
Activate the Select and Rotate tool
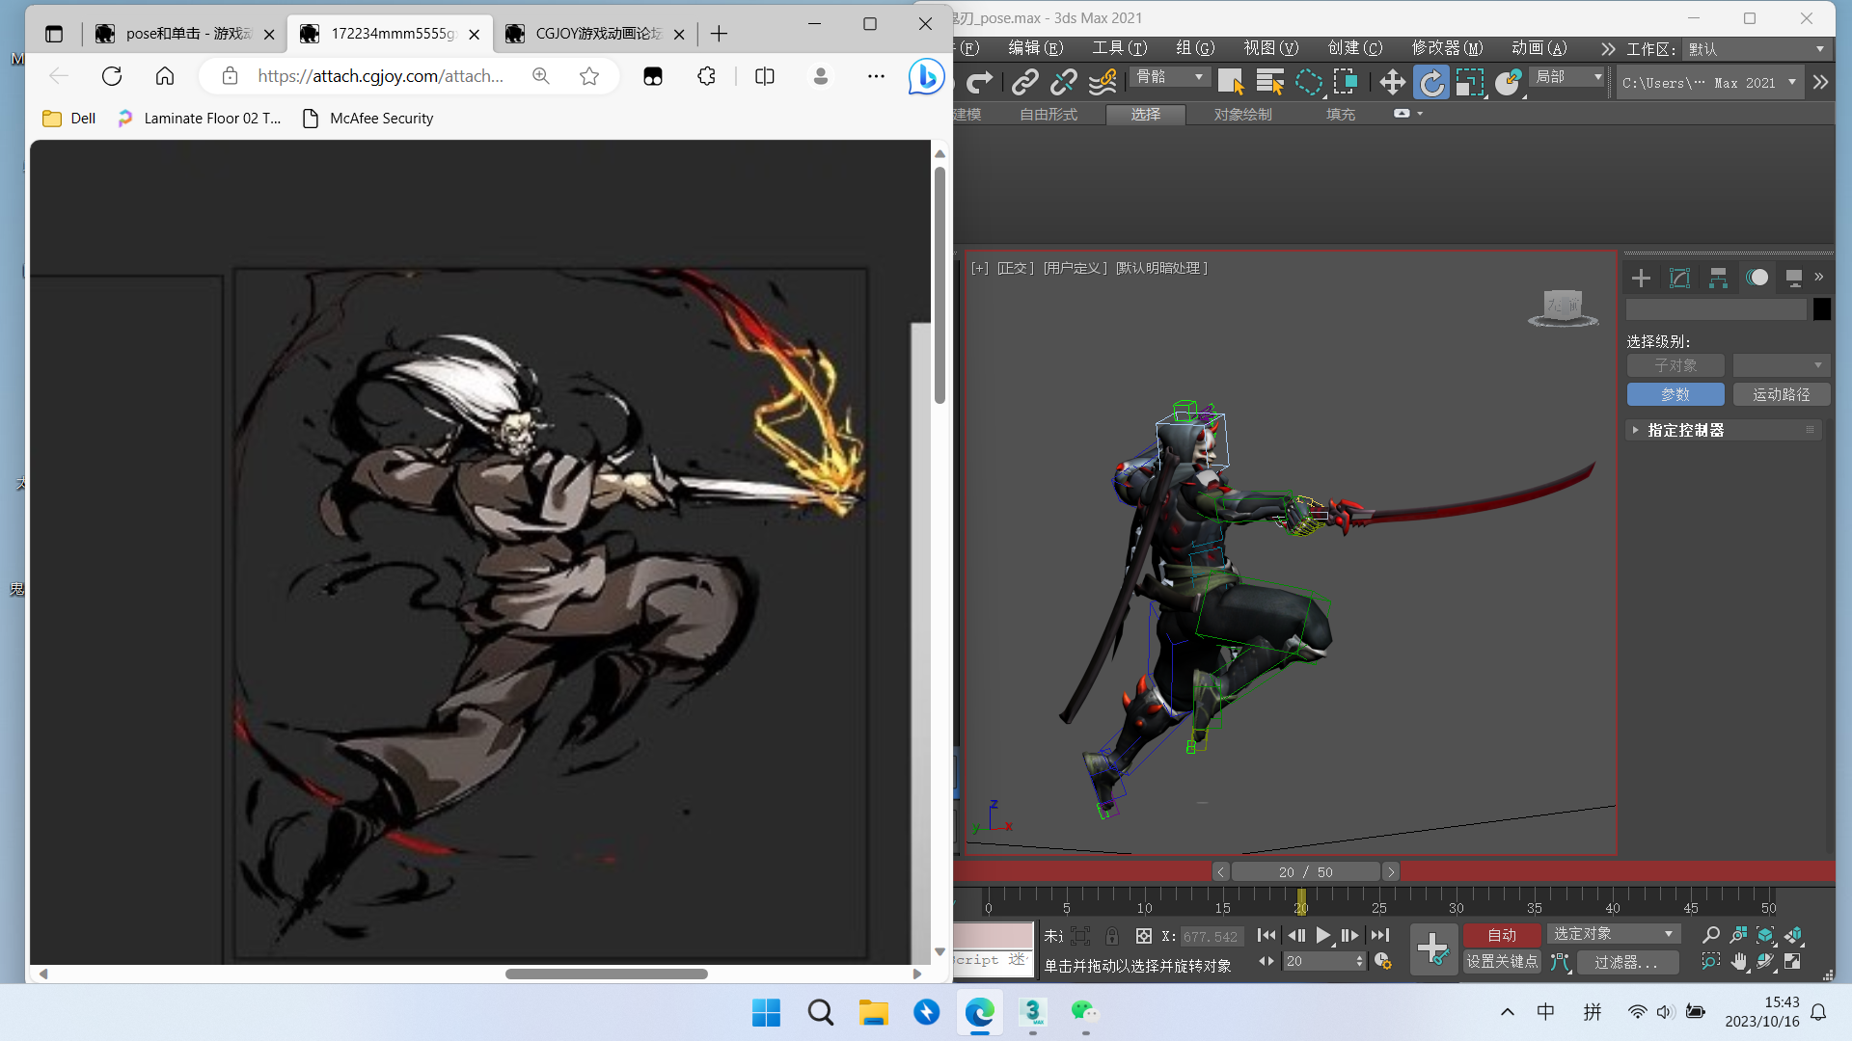coord(1431,83)
